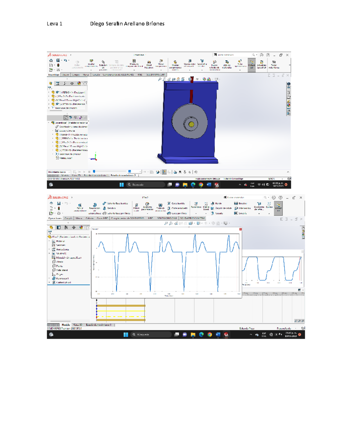Expand the Revolución1 feature tree node
This screenshot has height=437, width=338.
(50, 278)
